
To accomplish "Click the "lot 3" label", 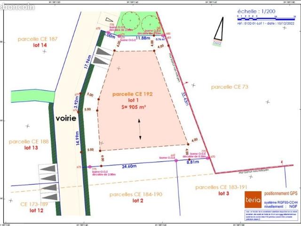I will point(223,194).
